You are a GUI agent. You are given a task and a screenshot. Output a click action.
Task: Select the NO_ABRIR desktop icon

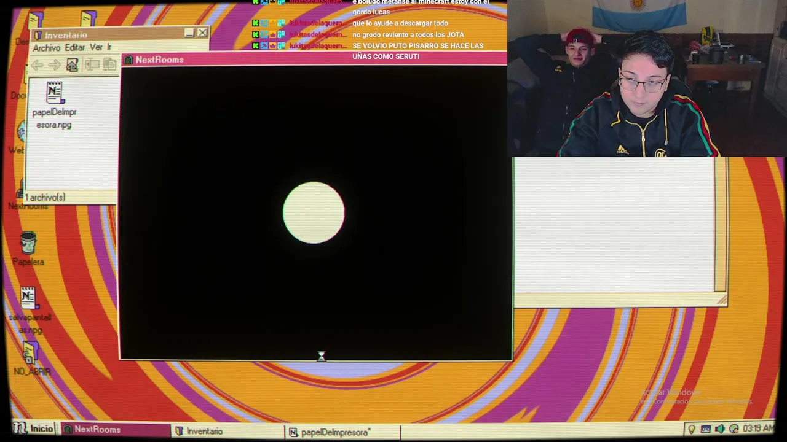point(31,359)
